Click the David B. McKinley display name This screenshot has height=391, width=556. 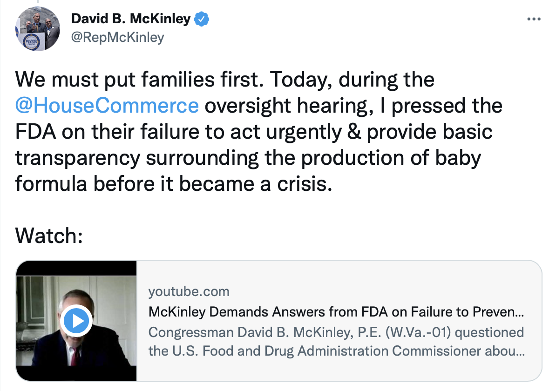[x=131, y=19]
